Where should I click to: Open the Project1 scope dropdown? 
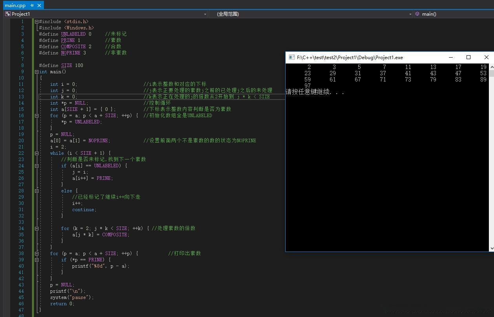pyautogui.click(x=205, y=14)
